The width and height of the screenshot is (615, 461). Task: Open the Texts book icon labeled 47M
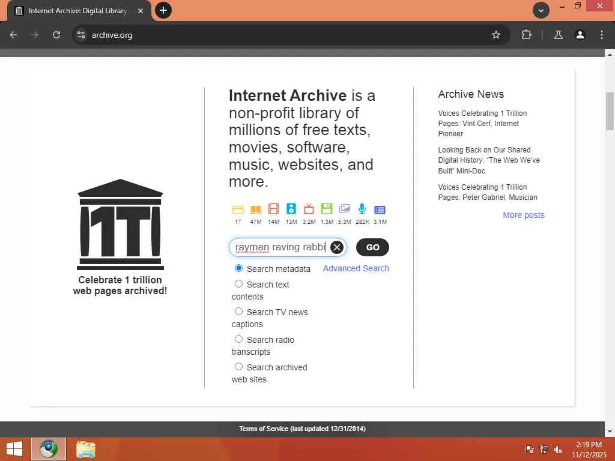coord(256,209)
